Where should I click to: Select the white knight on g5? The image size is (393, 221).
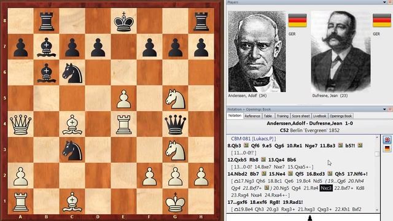coord(176,99)
